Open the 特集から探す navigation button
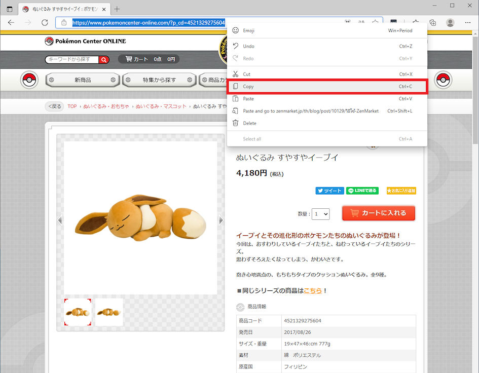This screenshot has width=479, height=373. pyautogui.click(x=159, y=80)
